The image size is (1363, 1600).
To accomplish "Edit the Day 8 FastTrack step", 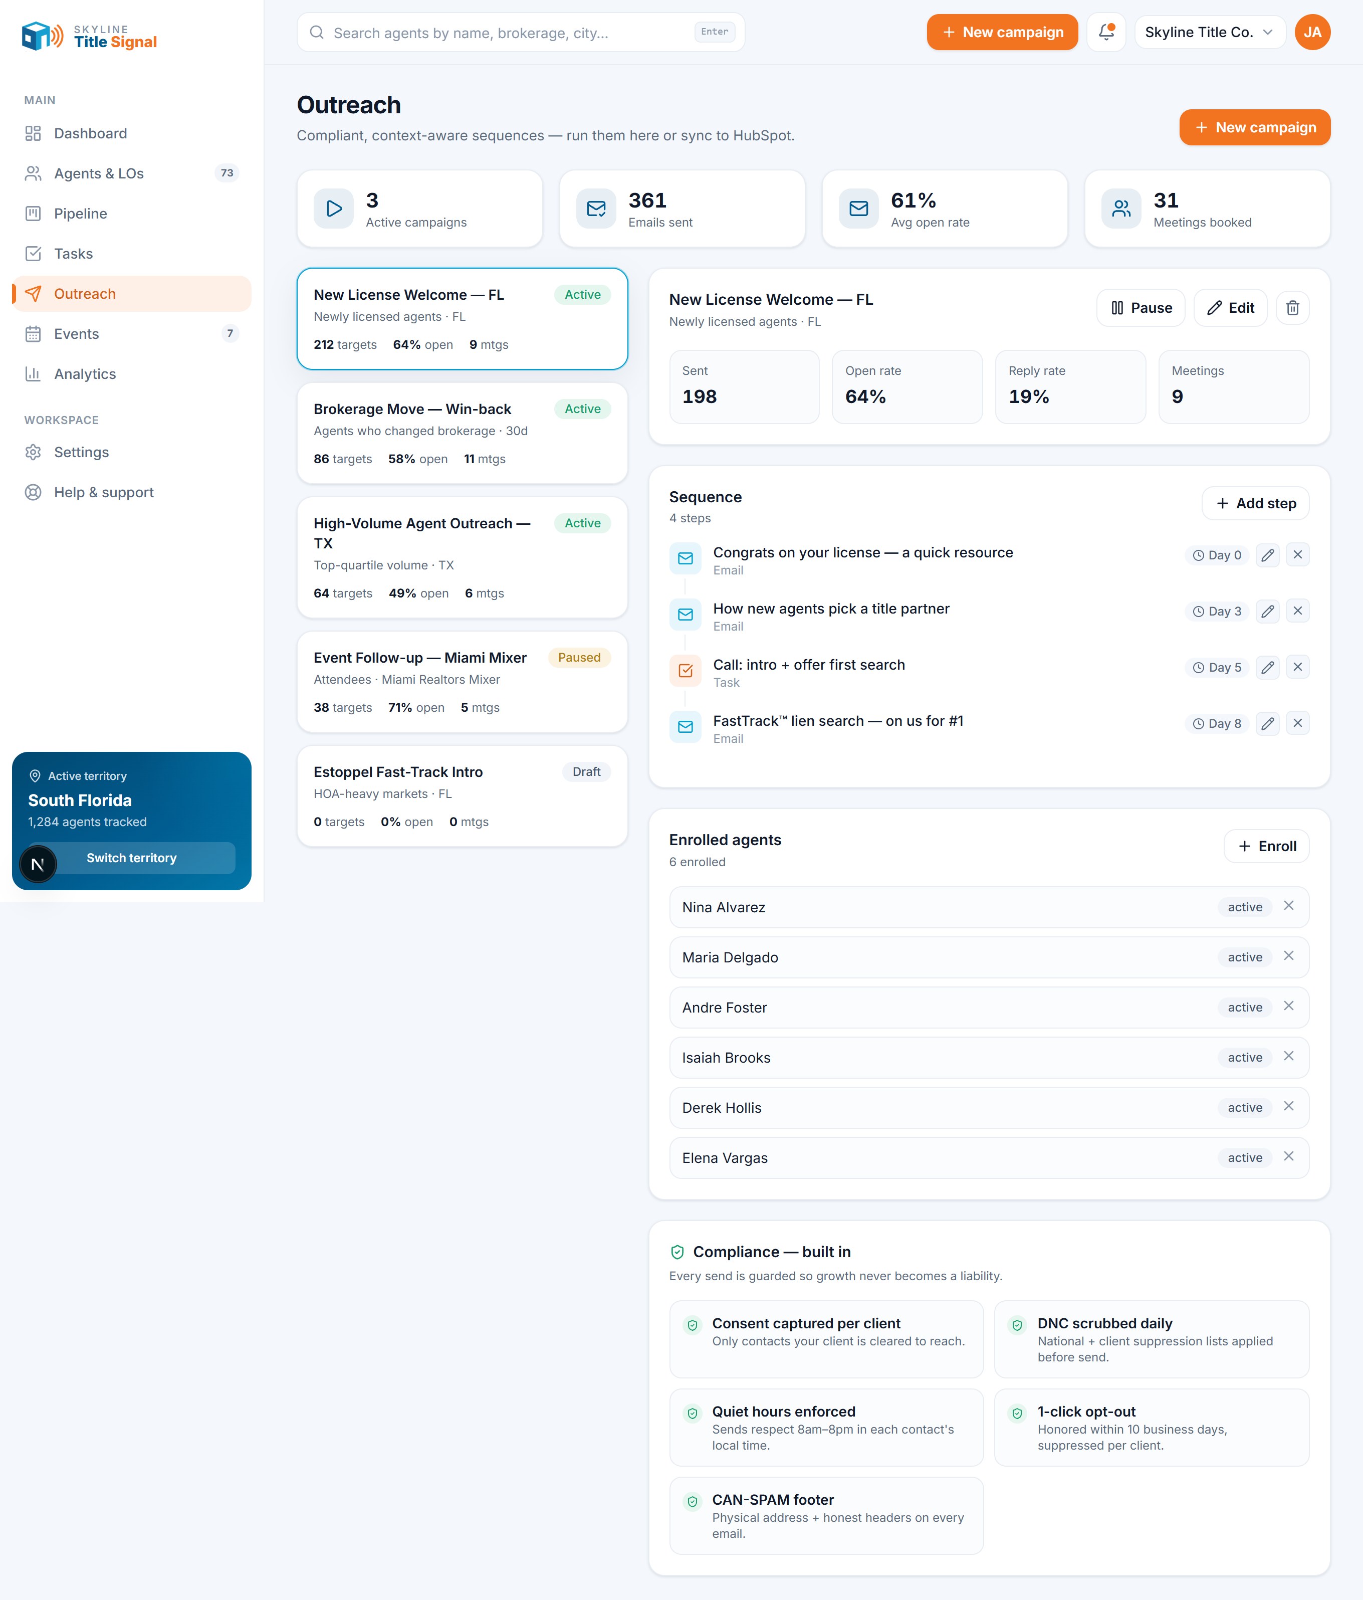I will [1267, 723].
